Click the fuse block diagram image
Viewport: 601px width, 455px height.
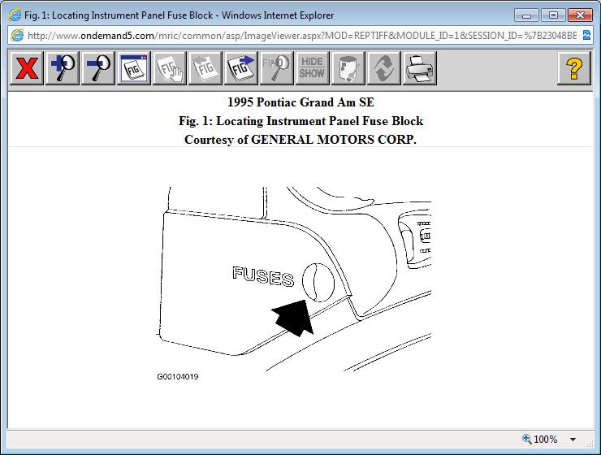(x=294, y=279)
